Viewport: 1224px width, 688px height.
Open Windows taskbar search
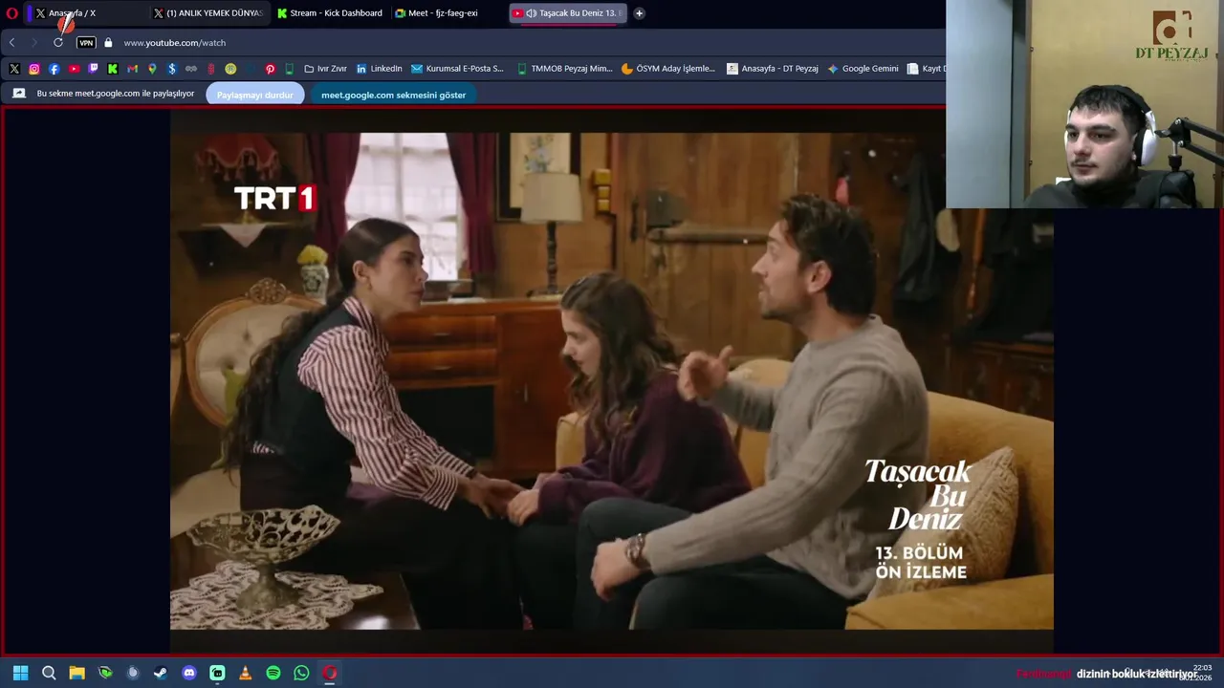click(x=49, y=673)
